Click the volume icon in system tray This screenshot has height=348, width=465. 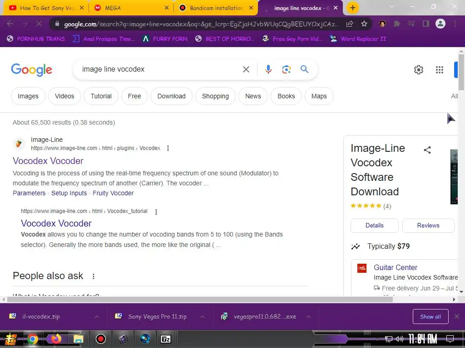400,339
